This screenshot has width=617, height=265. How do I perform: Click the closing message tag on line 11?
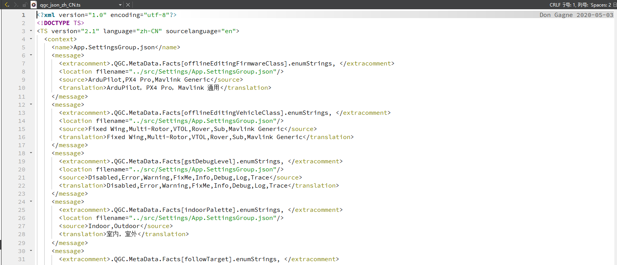pyautogui.click(x=70, y=97)
